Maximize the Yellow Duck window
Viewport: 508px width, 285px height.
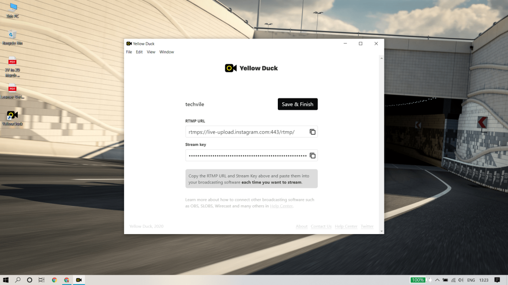tap(360, 44)
